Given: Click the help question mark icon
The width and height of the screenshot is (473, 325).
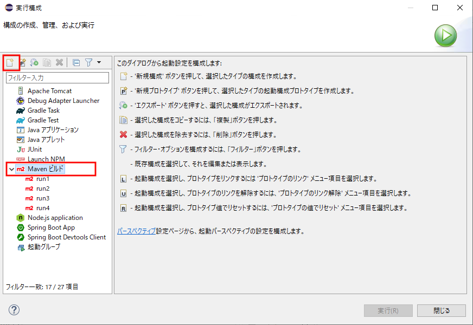Looking at the screenshot, I should click(x=14, y=310).
